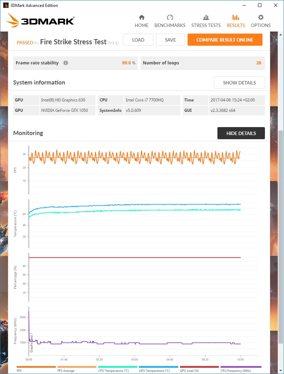The width and height of the screenshot is (284, 374).
Task: Click the CPU Frequency legend swatch
Action: click(x=241, y=367)
